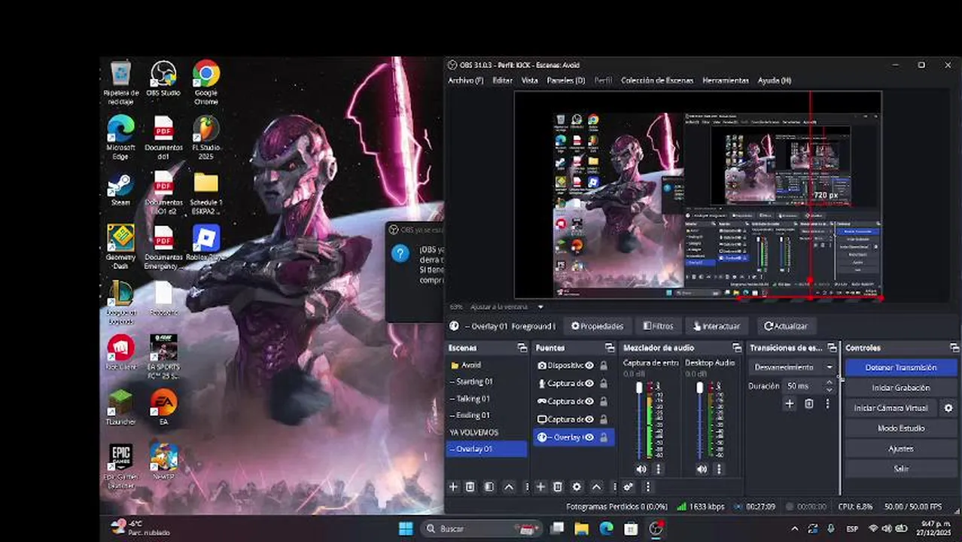Image resolution: width=962 pixels, height=542 pixels.
Task: Open preview scaling dropdown Ajustar a la ventana
Action: (507, 307)
